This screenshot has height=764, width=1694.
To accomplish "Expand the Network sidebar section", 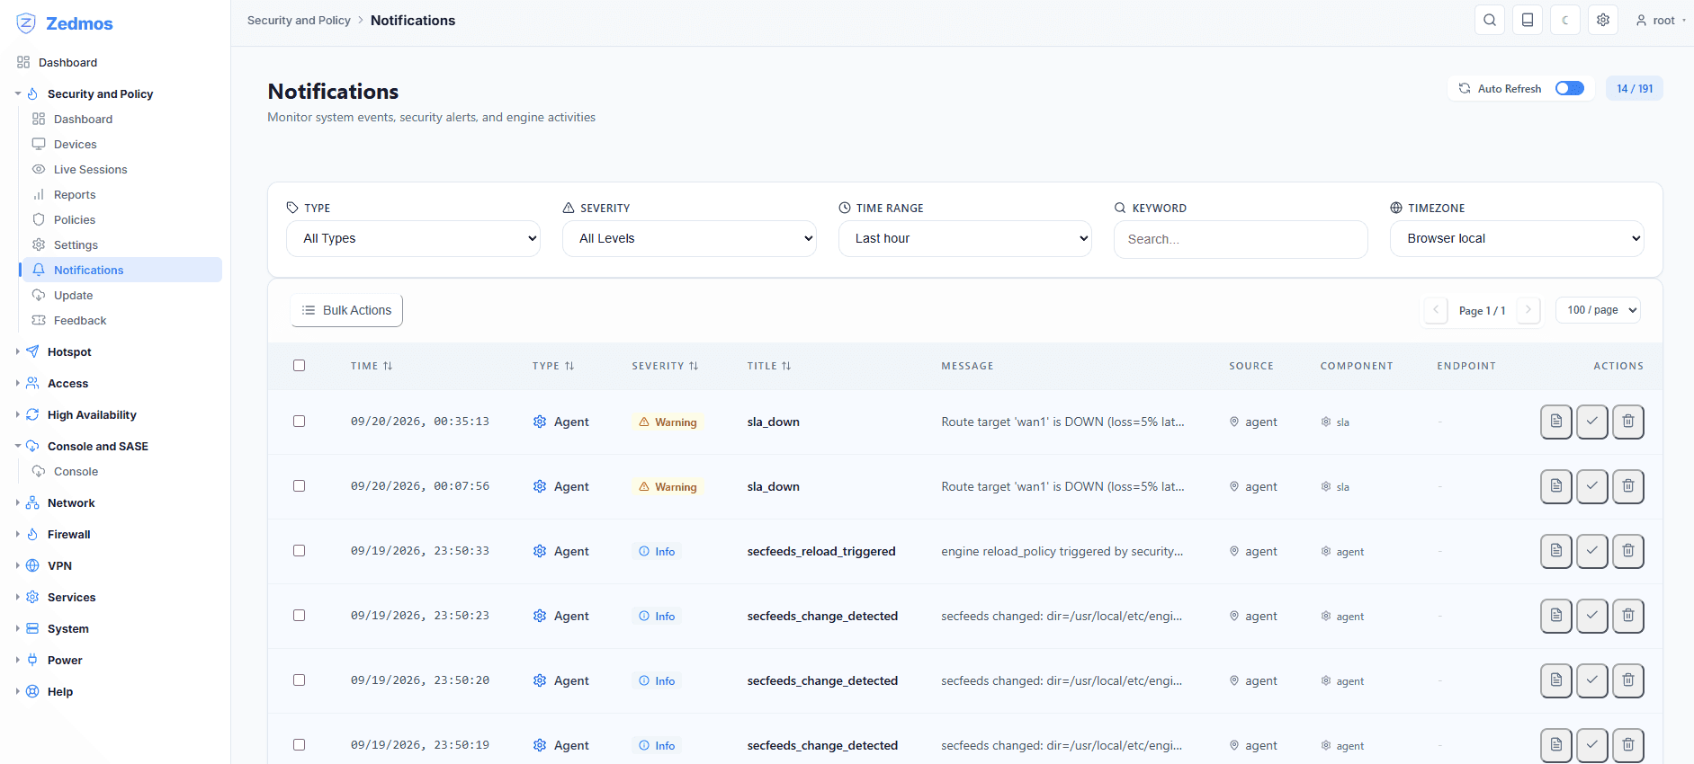I will (71, 502).
